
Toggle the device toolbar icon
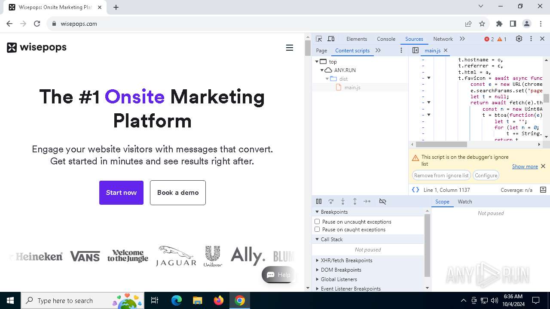click(x=331, y=39)
